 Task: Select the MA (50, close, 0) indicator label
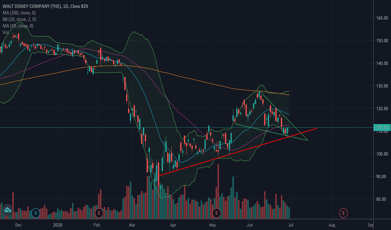[18, 26]
